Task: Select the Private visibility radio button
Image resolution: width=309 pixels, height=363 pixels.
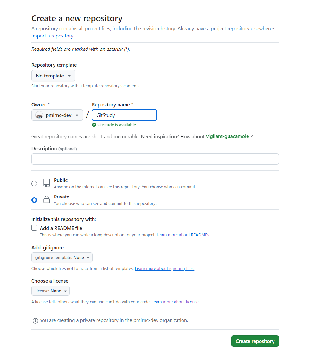Action: 34,200
